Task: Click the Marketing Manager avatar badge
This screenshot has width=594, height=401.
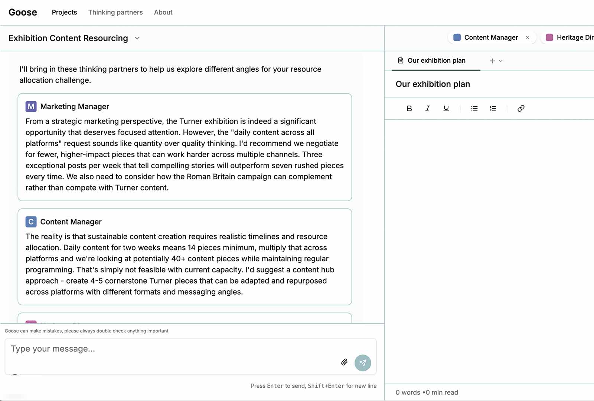Action: (x=31, y=107)
